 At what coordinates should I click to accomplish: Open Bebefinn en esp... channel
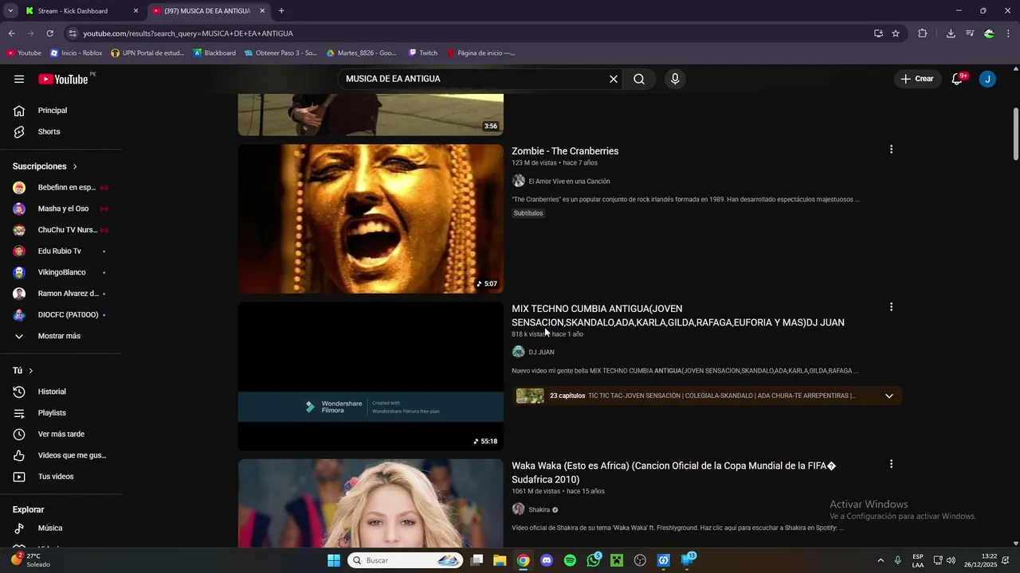click(61, 188)
